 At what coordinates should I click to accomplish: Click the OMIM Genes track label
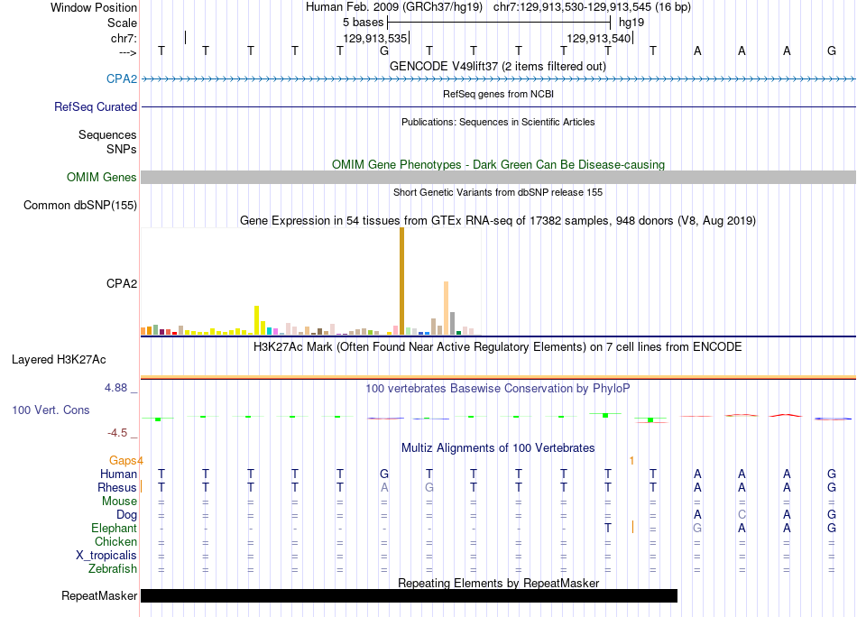(101, 177)
